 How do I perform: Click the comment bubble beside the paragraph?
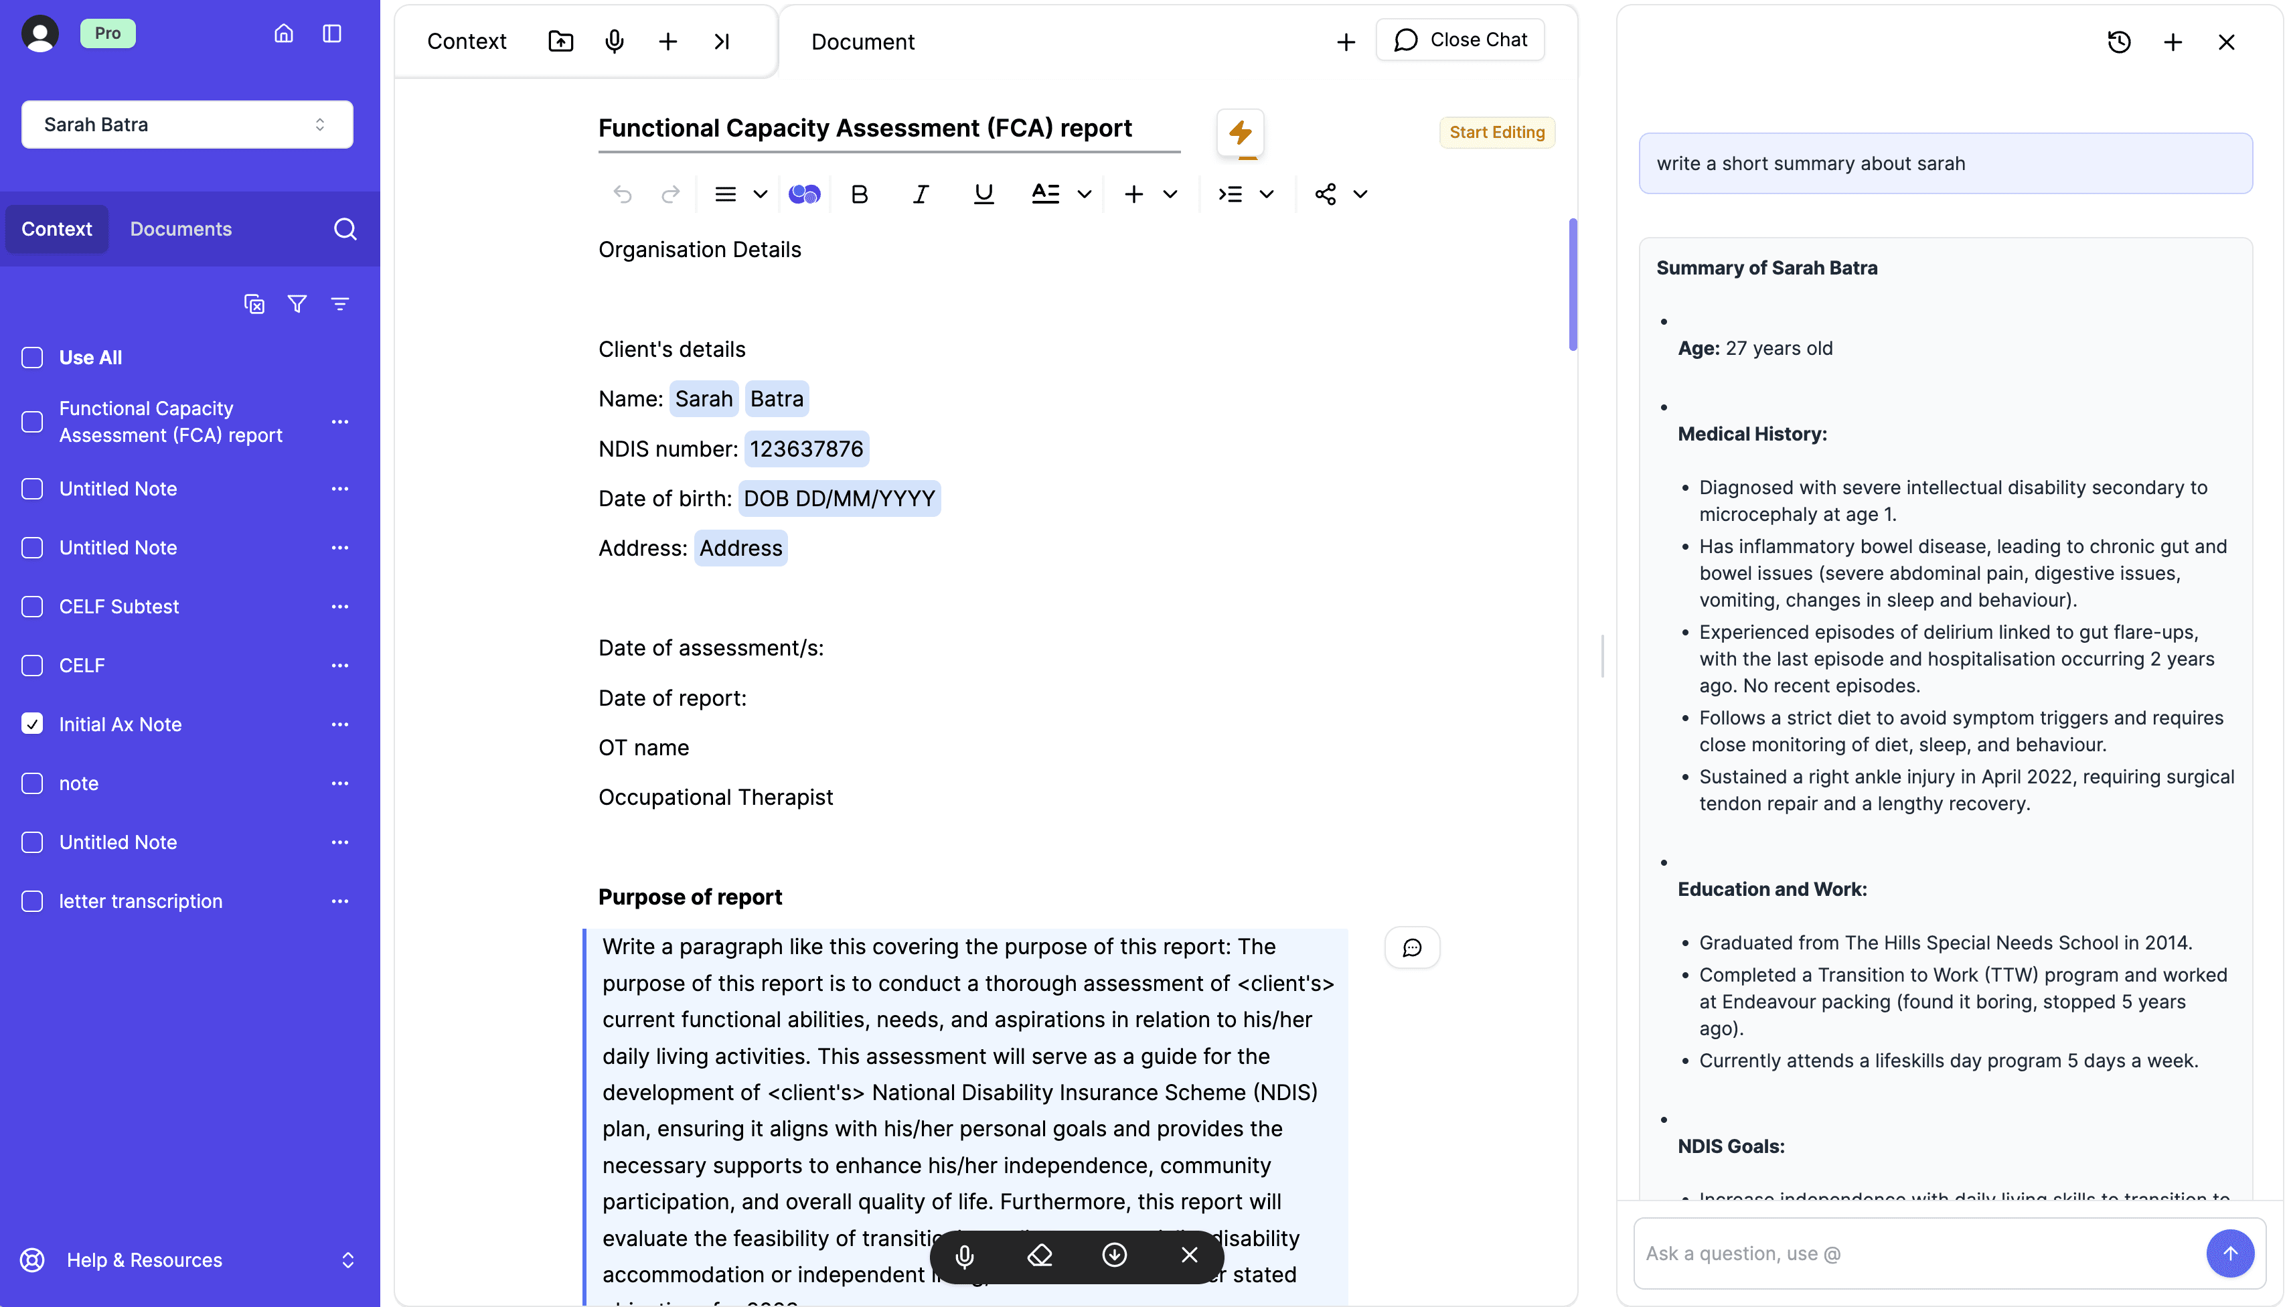tap(1412, 948)
